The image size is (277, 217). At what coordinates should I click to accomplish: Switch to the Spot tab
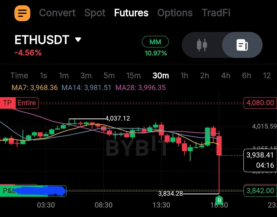(95, 13)
